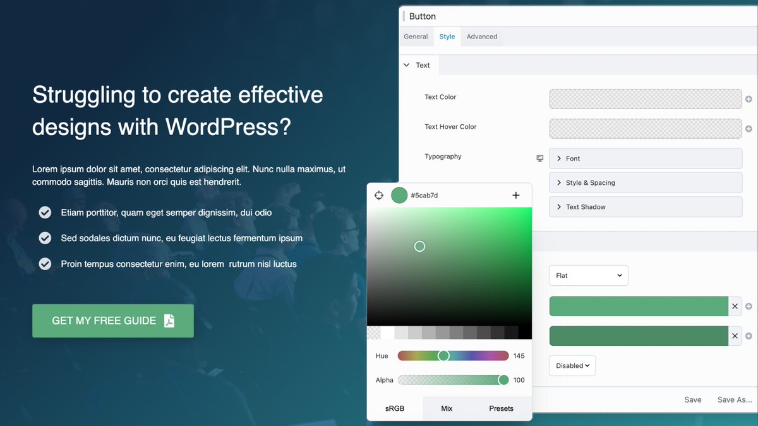
Task: Click the Hue value 145
Action: pos(519,356)
